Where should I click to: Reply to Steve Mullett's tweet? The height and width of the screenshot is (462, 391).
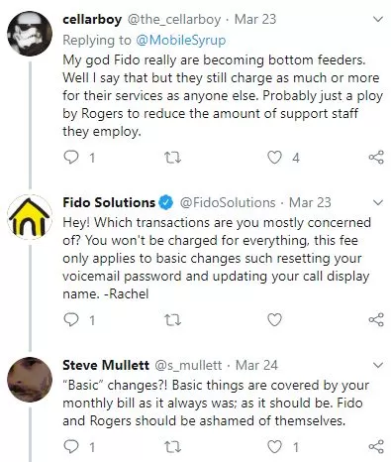pyautogui.click(x=71, y=447)
